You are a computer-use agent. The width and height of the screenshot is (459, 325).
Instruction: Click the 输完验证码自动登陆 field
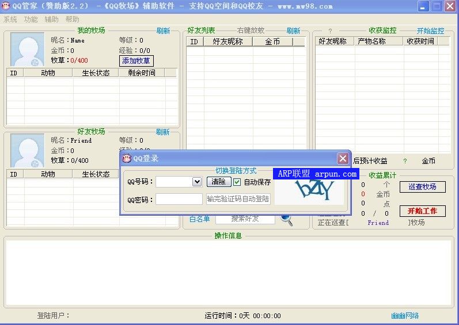[238, 199]
